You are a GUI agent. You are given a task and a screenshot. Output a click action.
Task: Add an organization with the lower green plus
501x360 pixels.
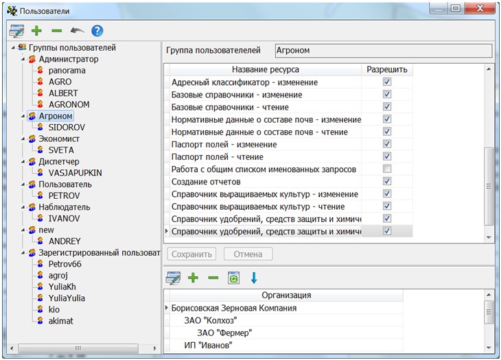pyautogui.click(x=194, y=278)
